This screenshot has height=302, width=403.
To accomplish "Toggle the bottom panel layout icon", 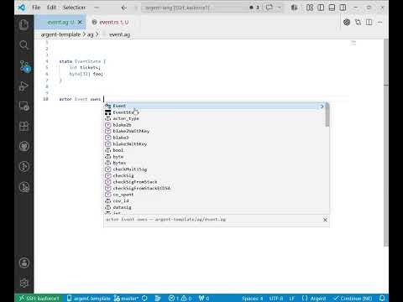I will coord(332,8).
